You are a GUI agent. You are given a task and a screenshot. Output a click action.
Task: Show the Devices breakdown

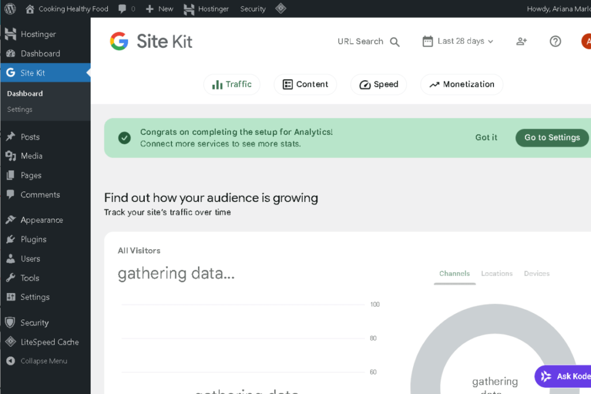(x=537, y=273)
